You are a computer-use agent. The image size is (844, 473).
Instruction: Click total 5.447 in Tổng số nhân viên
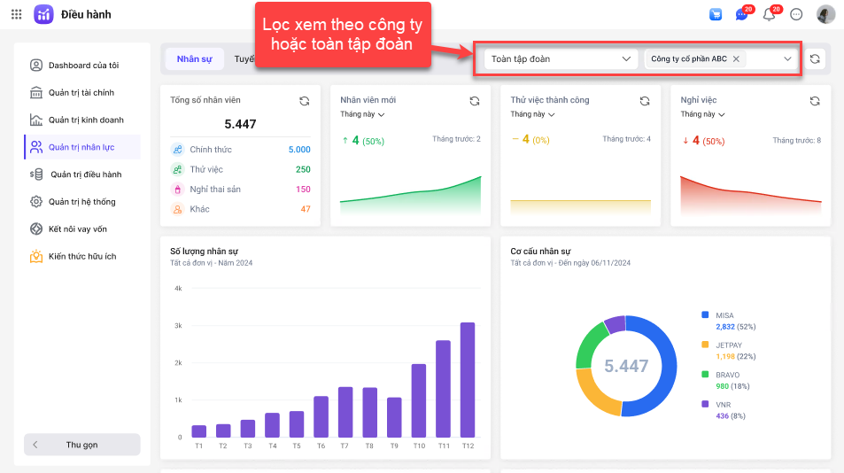click(240, 124)
